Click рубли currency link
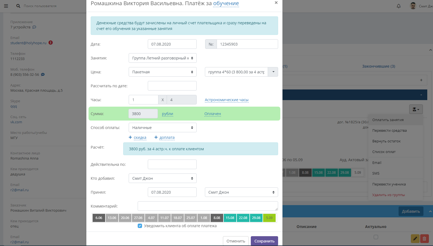The height and width of the screenshot is (246, 433). (167, 114)
